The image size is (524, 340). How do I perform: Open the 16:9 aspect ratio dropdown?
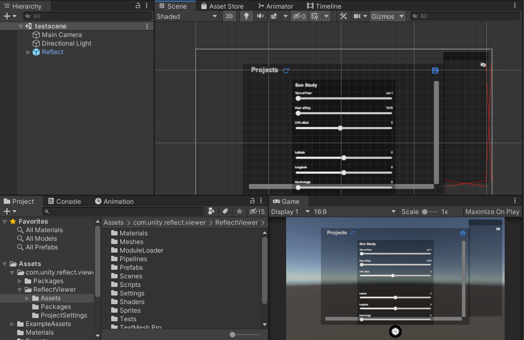(x=354, y=211)
